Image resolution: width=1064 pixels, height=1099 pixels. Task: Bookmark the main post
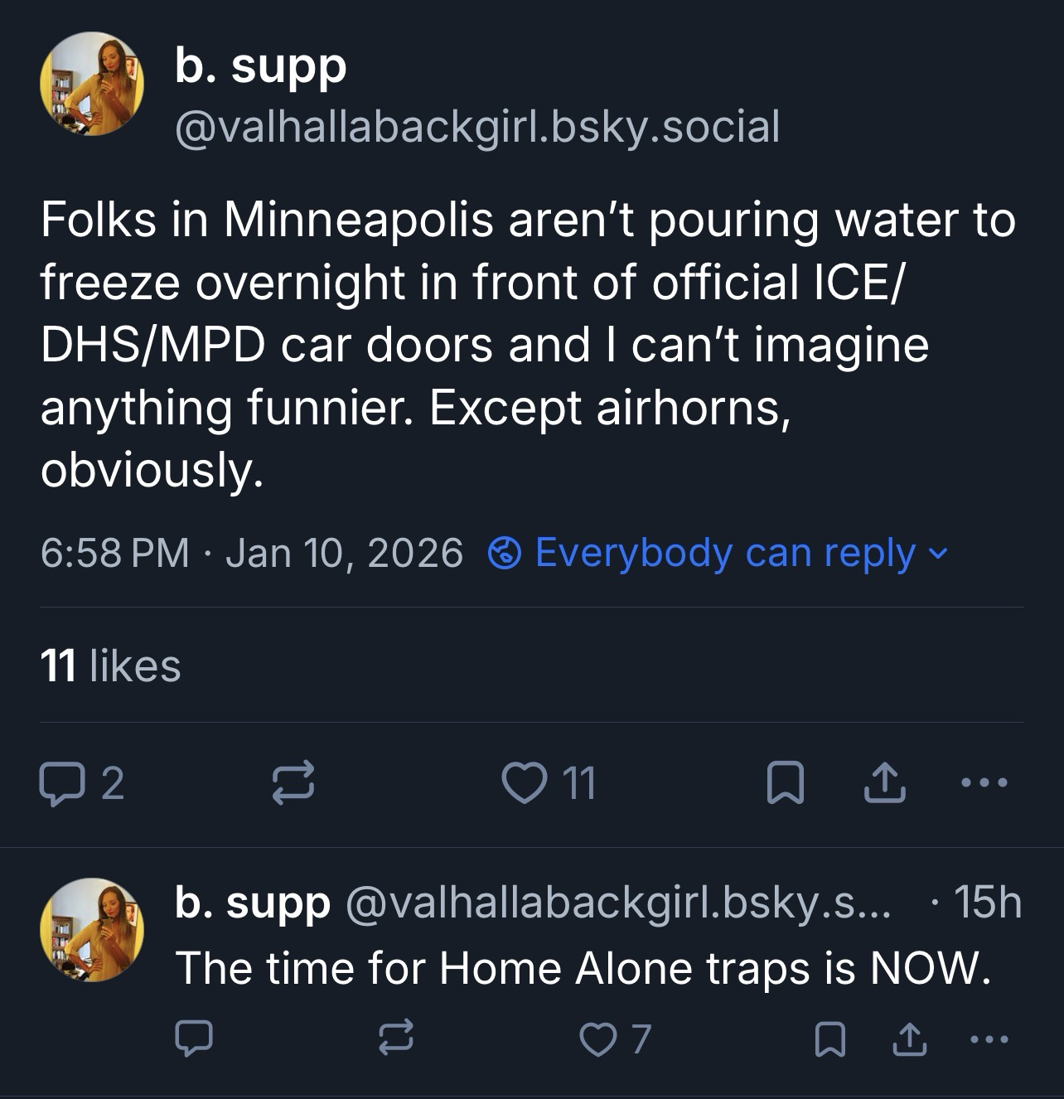coord(785,784)
